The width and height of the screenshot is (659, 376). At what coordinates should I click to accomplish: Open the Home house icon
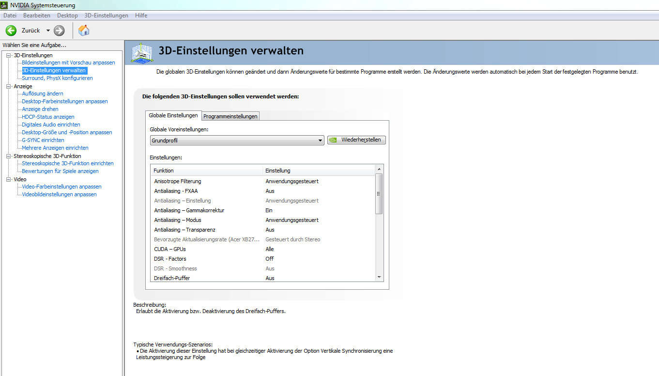84,31
